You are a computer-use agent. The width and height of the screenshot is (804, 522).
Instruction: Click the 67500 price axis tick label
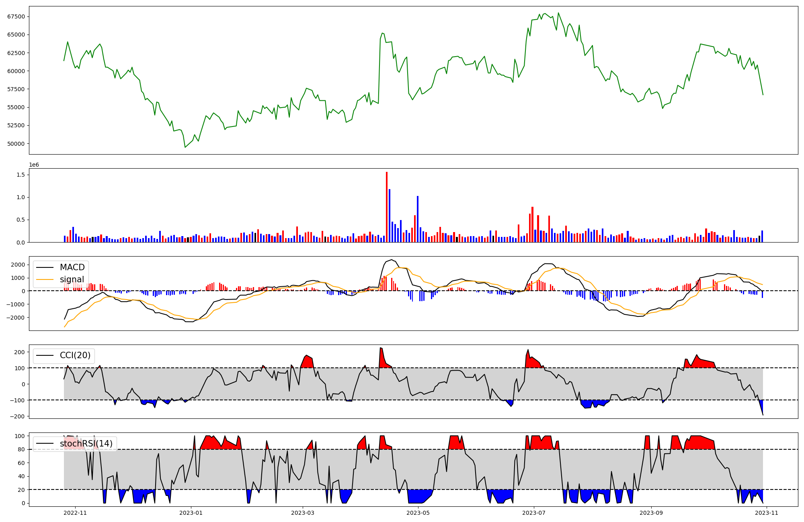point(16,16)
